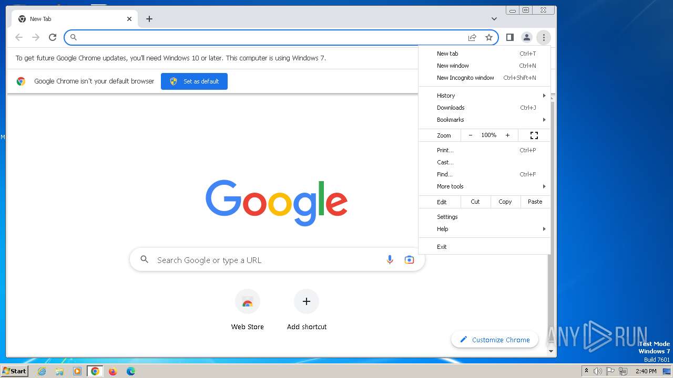Screen dimensions: 673x378
Task: Click the Chrome taskbar icon
Action: 95,371
